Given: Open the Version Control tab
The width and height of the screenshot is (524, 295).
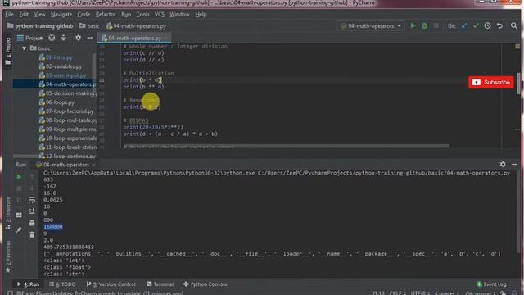Looking at the screenshot, I should 111,284.
